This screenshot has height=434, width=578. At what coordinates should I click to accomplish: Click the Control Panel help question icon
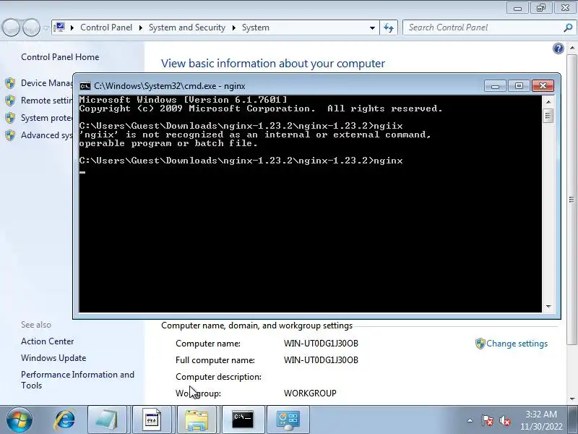click(x=558, y=48)
